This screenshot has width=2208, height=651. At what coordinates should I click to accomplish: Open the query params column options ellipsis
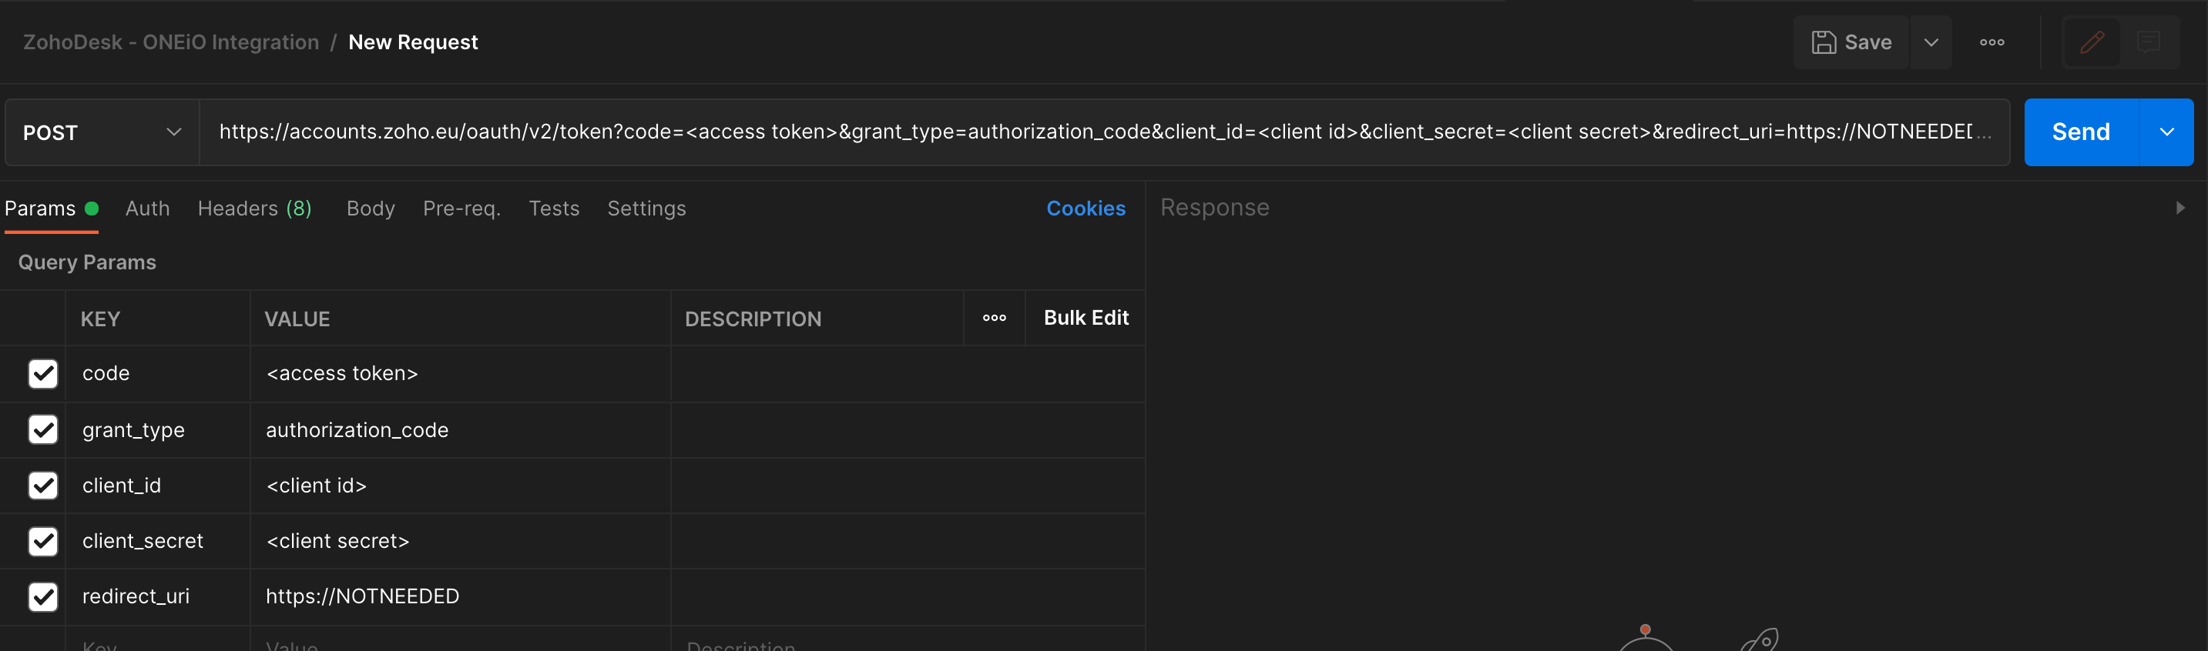coord(995,318)
